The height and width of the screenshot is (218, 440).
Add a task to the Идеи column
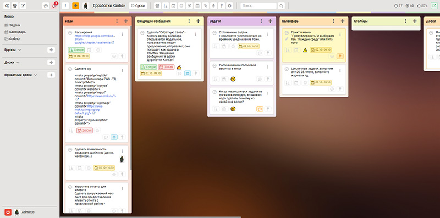coord(126,21)
